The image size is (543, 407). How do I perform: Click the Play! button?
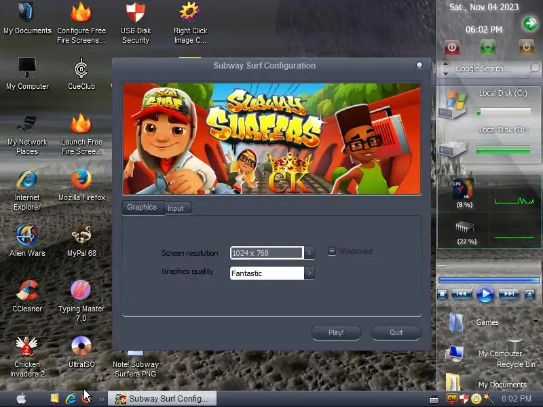point(336,332)
